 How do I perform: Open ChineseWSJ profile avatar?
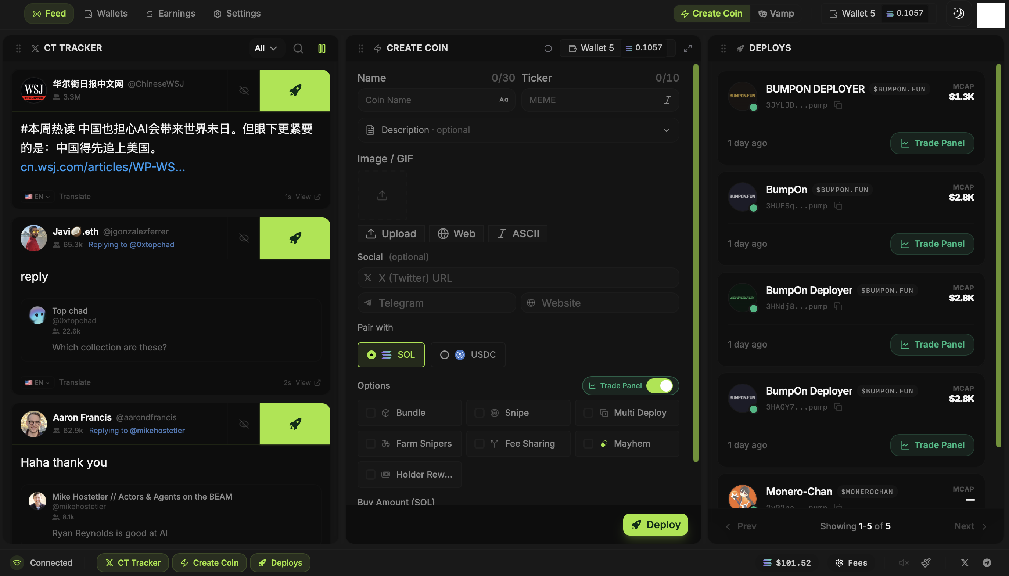(x=34, y=90)
